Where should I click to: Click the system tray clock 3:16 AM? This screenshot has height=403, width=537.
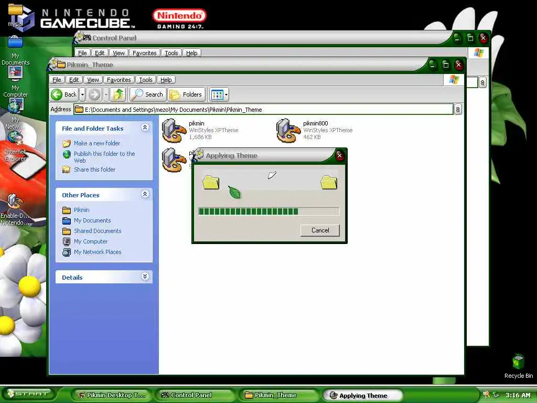point(518,395)
